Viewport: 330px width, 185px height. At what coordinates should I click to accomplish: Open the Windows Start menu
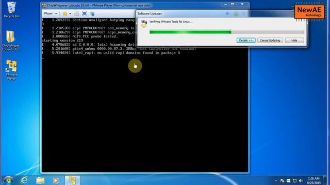pyautogui.click(x=8, y=180)
